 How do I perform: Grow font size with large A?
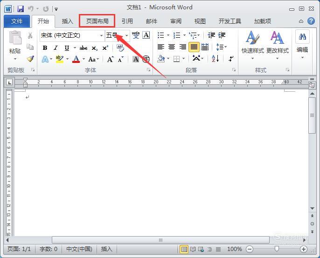pos(111,59)
